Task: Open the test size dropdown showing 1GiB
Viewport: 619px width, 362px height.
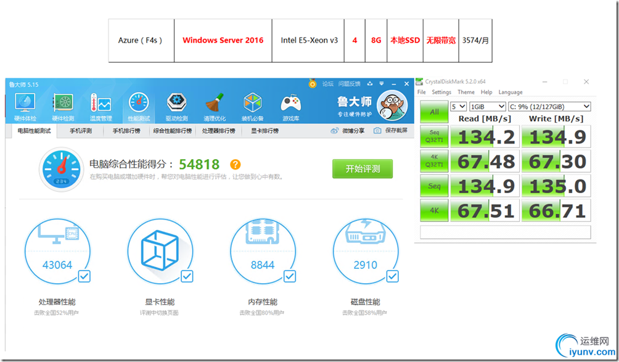Action: pos(488,107)
